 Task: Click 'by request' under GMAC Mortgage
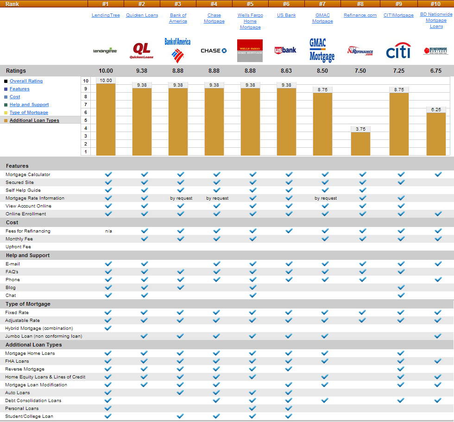coord(326,198)
